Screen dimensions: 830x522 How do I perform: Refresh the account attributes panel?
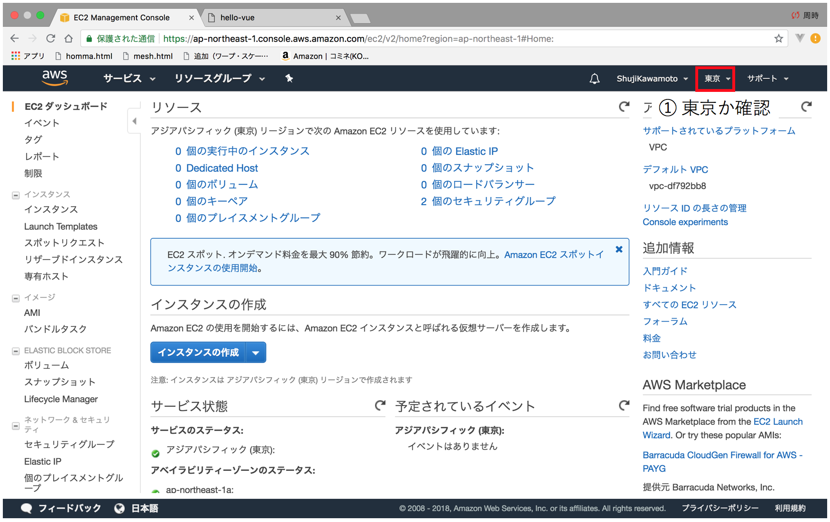click(x=806, y=107)
